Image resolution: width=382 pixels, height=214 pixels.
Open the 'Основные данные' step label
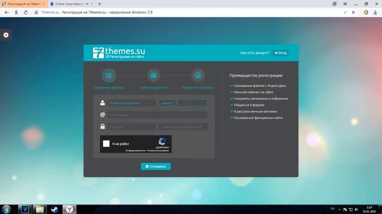[x=109, y=87]
